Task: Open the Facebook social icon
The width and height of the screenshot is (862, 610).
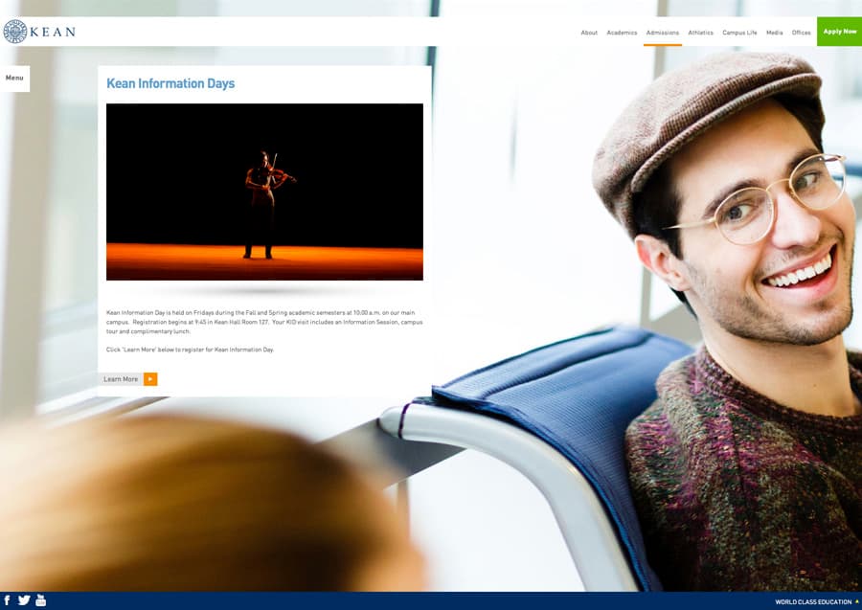Action: [x=7, y=600]
